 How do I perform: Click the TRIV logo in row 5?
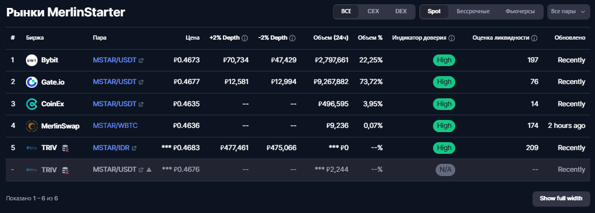31,148
